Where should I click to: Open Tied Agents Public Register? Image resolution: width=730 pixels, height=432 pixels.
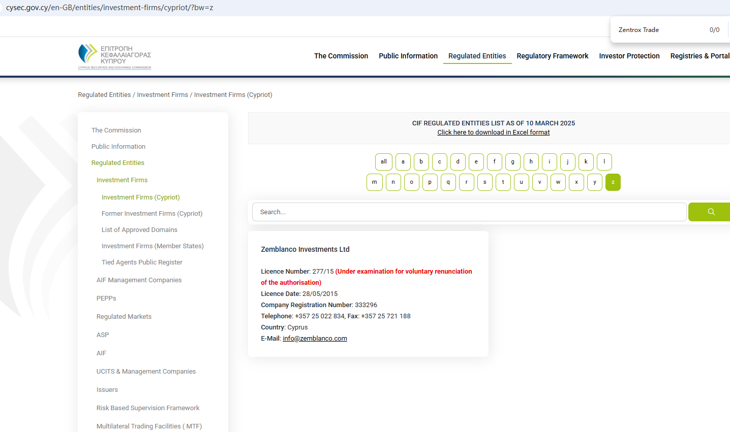click(x=142, y=262)
